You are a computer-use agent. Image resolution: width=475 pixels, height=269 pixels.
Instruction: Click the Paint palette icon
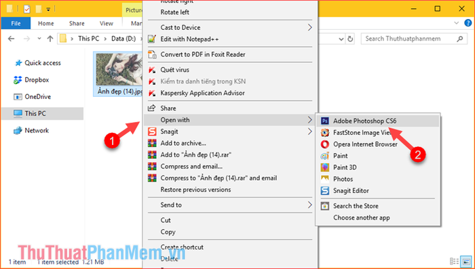click(325, 156)
